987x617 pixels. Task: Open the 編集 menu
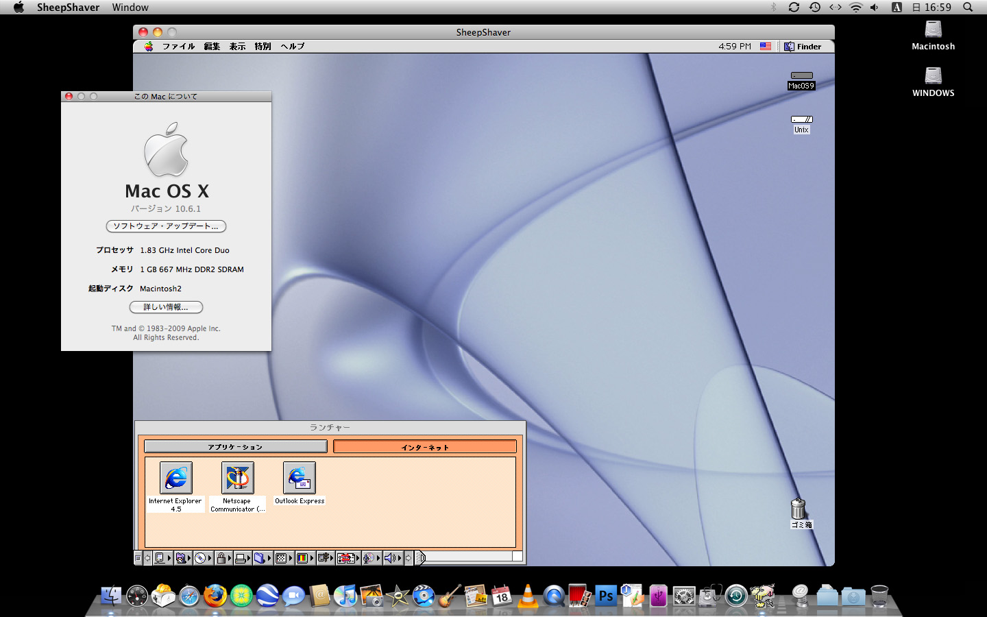212,47
